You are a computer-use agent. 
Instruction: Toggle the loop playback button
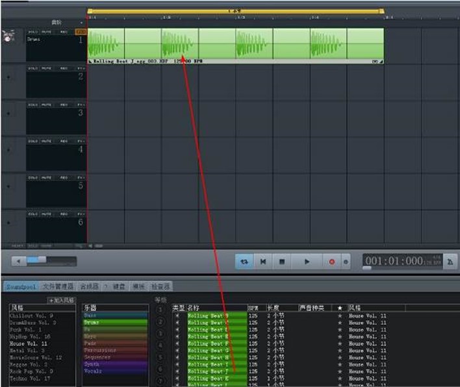(x=244, y=262)
